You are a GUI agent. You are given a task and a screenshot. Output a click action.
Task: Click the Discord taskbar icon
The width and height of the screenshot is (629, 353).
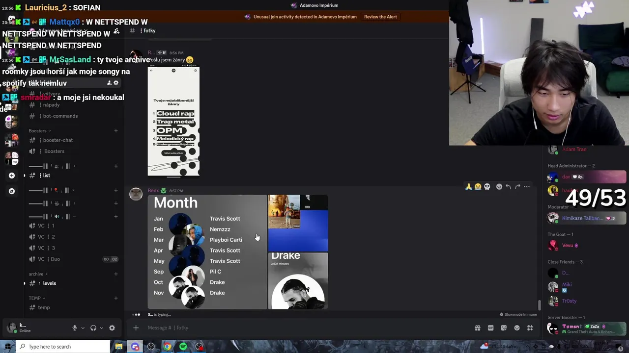pyautogui.click(x=135, y=347)
